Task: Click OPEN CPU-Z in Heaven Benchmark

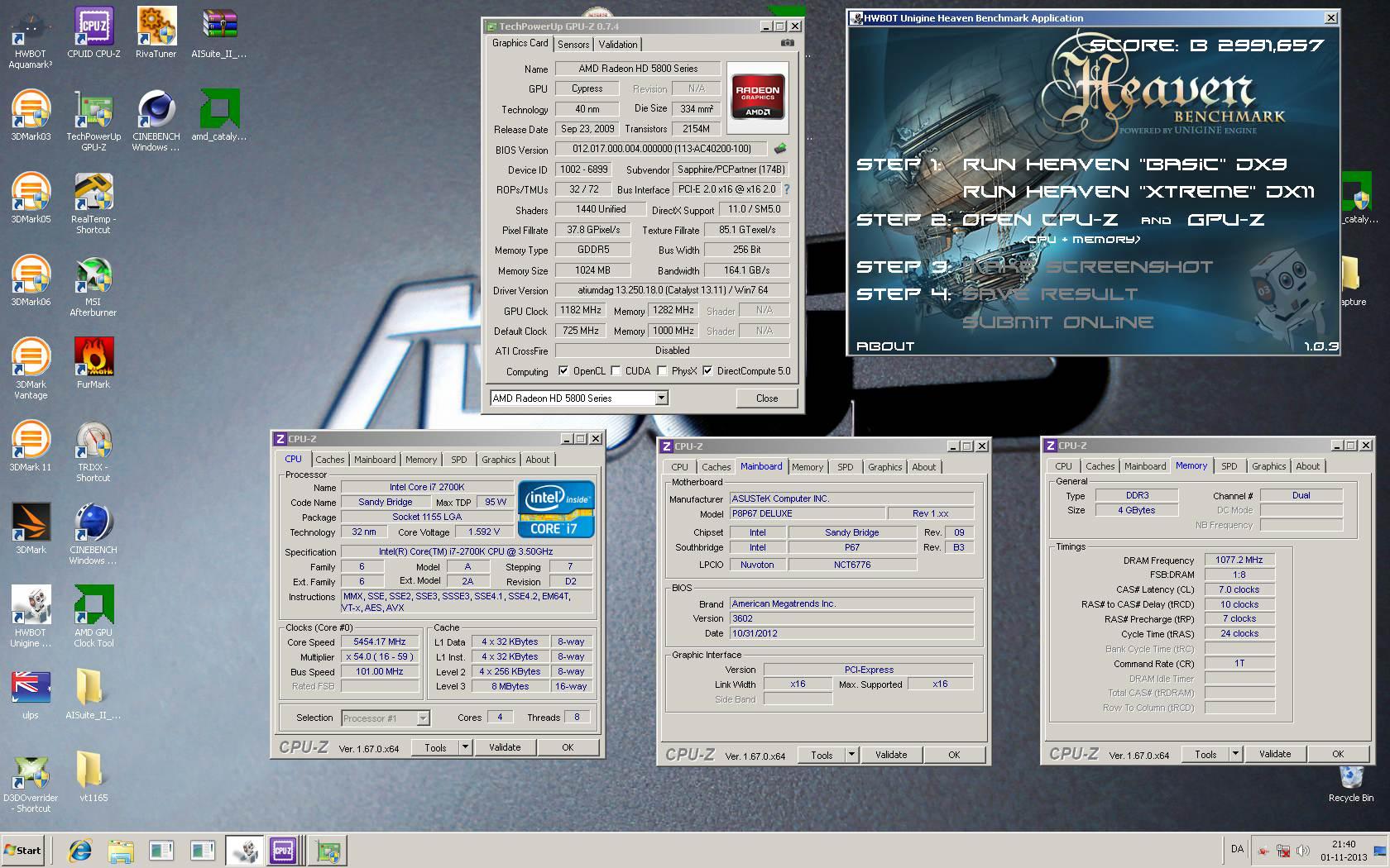Action: (x=1039, y=220)
